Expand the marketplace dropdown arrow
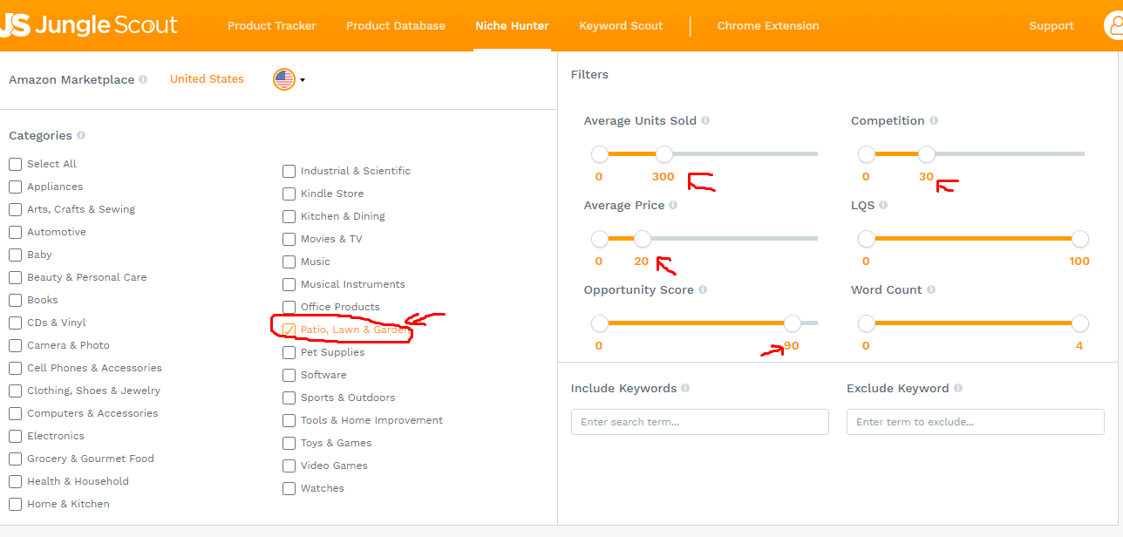The image size is (1123, 537). coord(303,80)
